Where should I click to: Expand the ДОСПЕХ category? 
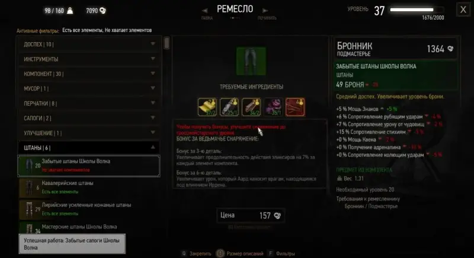(x=89, y=44)
